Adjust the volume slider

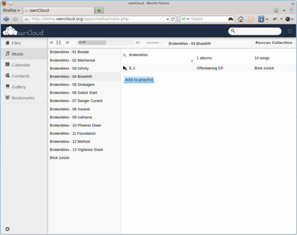coord(154,43)
